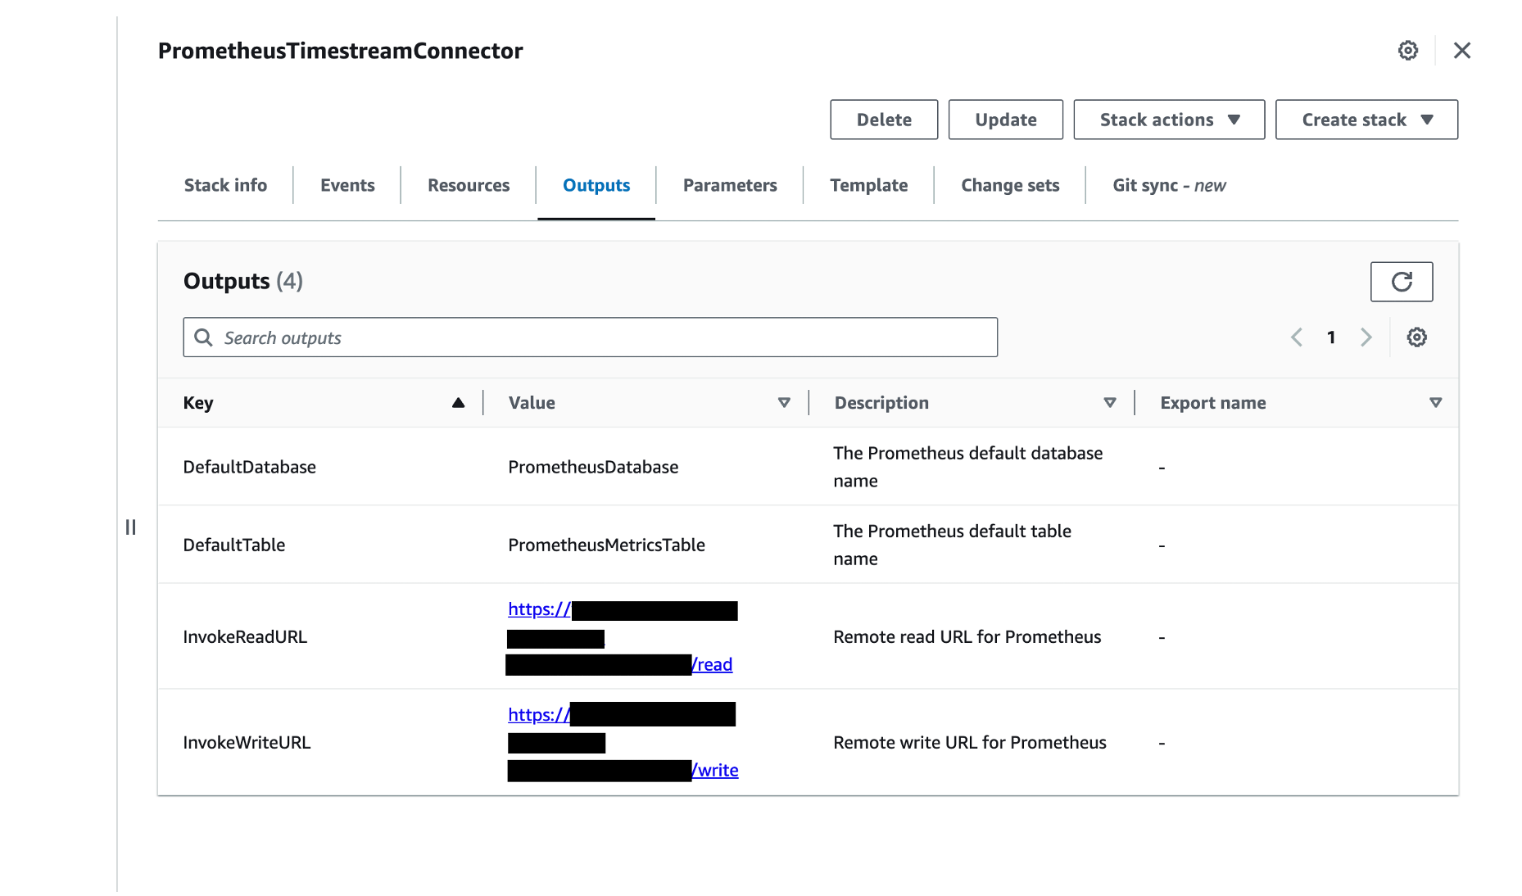Click the Outputs (4) heading
Screen dimensions: 1522x896
click(243, 282)
